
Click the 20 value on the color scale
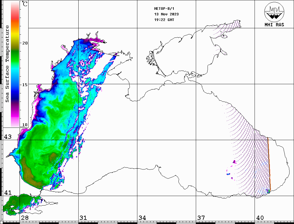25,43
